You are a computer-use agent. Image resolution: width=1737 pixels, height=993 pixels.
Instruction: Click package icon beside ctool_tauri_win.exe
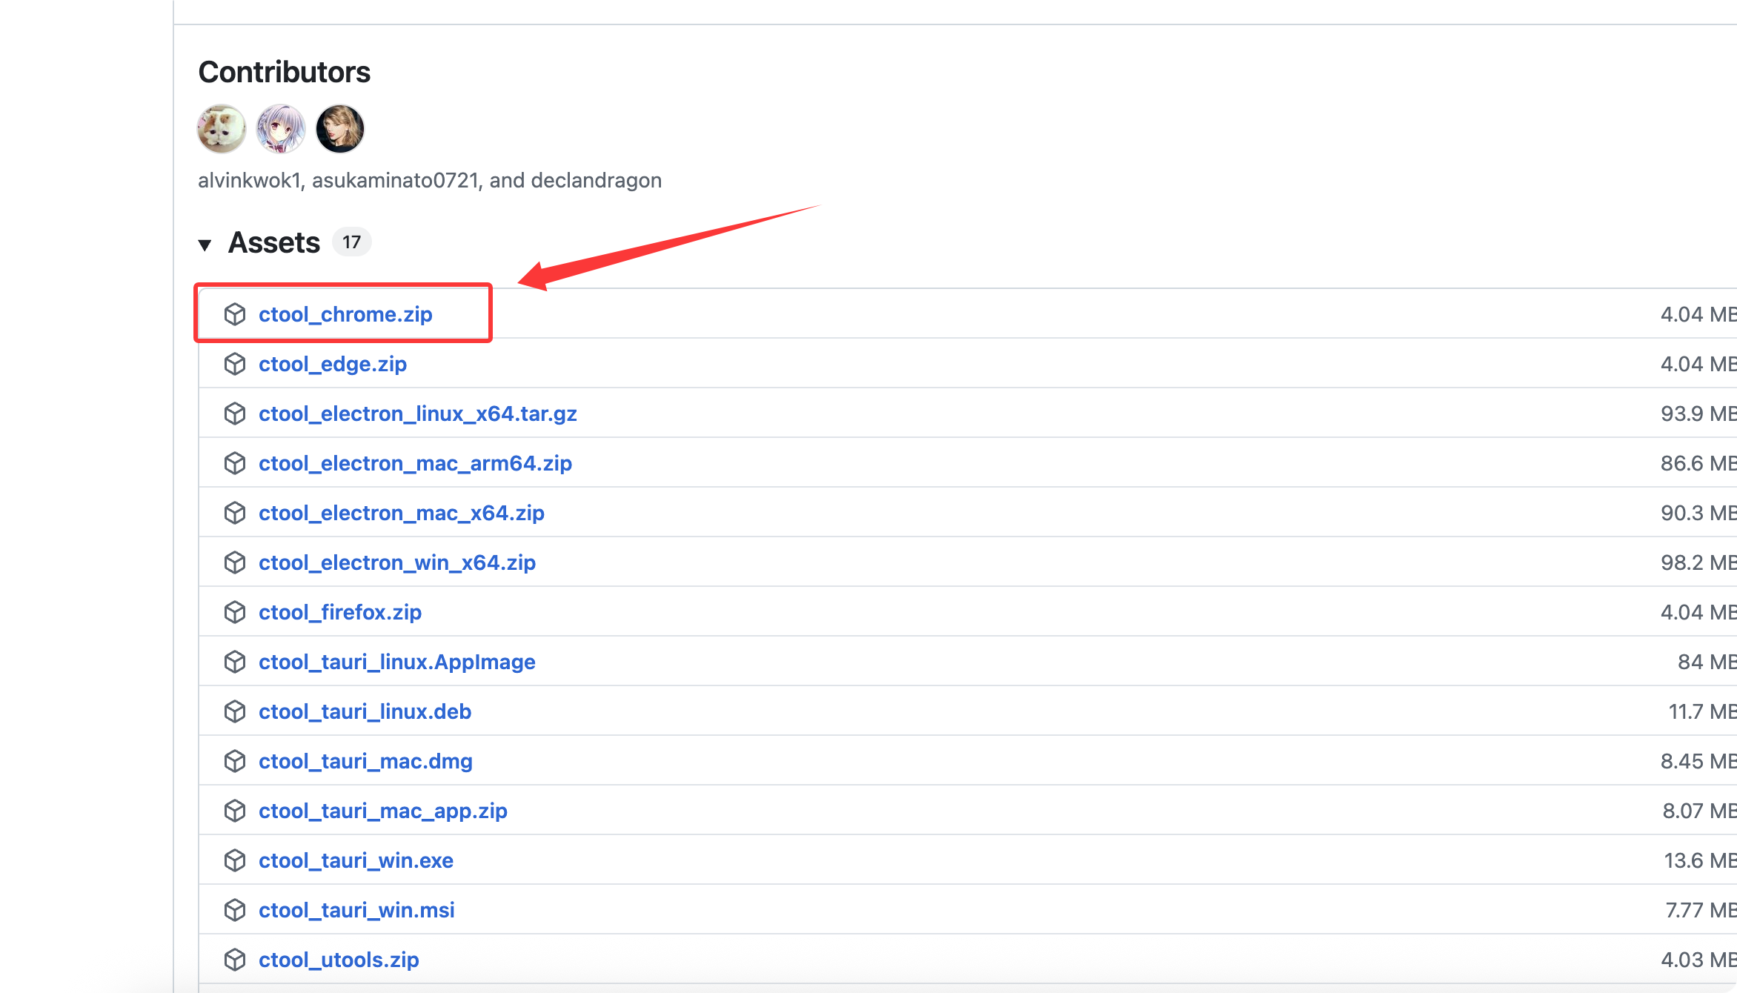coord(235,860)
